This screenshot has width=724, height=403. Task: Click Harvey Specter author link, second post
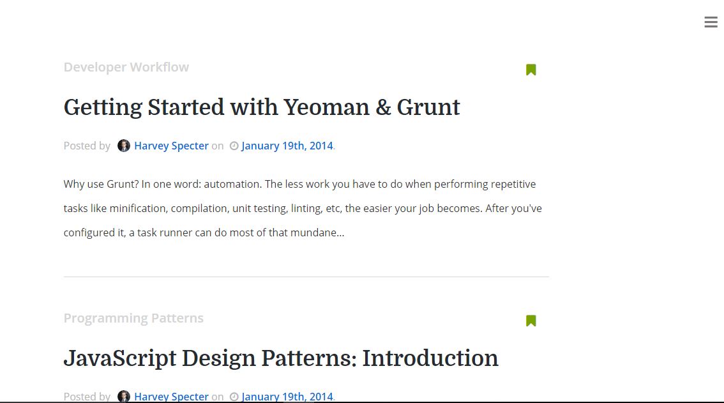click(x=171, y=397)
